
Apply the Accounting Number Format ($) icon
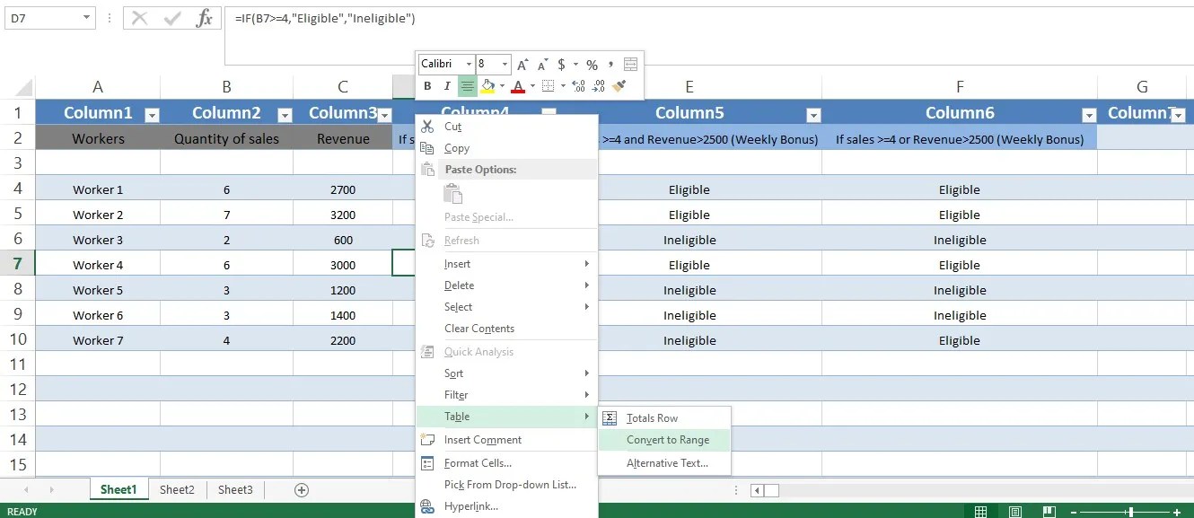[561, 66]
